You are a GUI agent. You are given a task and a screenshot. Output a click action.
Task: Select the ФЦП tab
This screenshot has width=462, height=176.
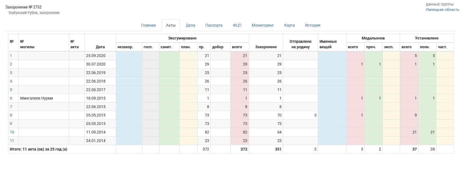237,25
